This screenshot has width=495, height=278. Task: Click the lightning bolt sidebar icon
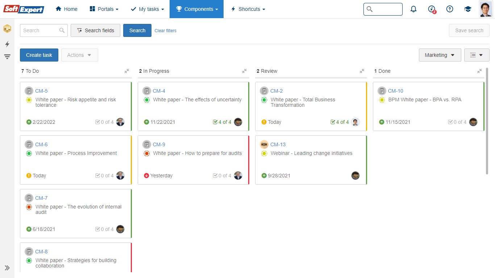coord(7,44)
